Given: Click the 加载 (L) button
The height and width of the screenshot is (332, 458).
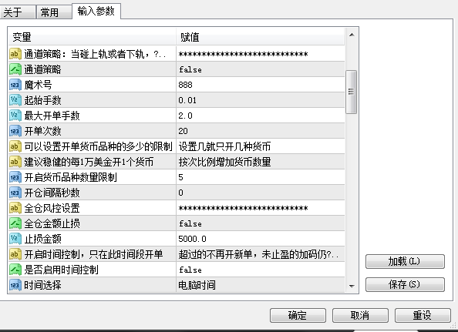Looking at the screenshot, I should (405, 261).
